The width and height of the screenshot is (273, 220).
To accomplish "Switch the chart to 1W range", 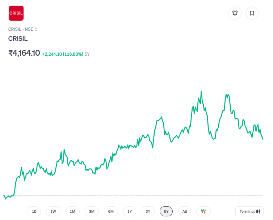I will [53, 211].
